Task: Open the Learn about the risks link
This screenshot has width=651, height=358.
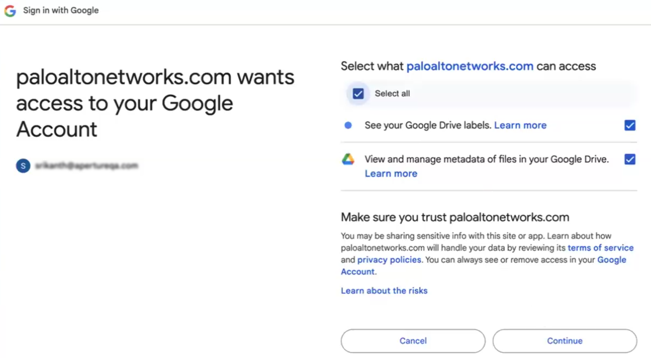Action: (384, 291)
